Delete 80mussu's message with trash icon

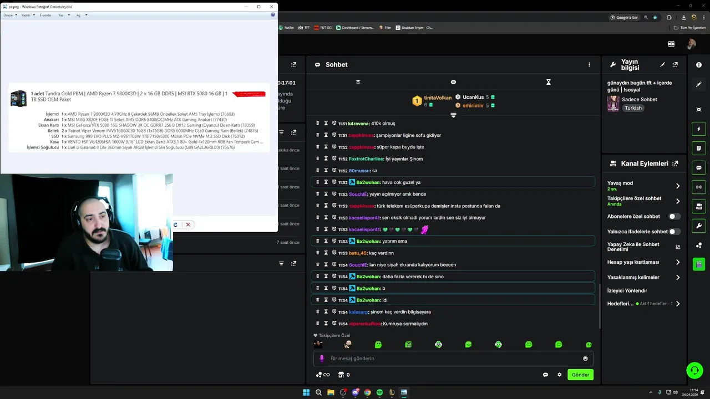[318, 171]
